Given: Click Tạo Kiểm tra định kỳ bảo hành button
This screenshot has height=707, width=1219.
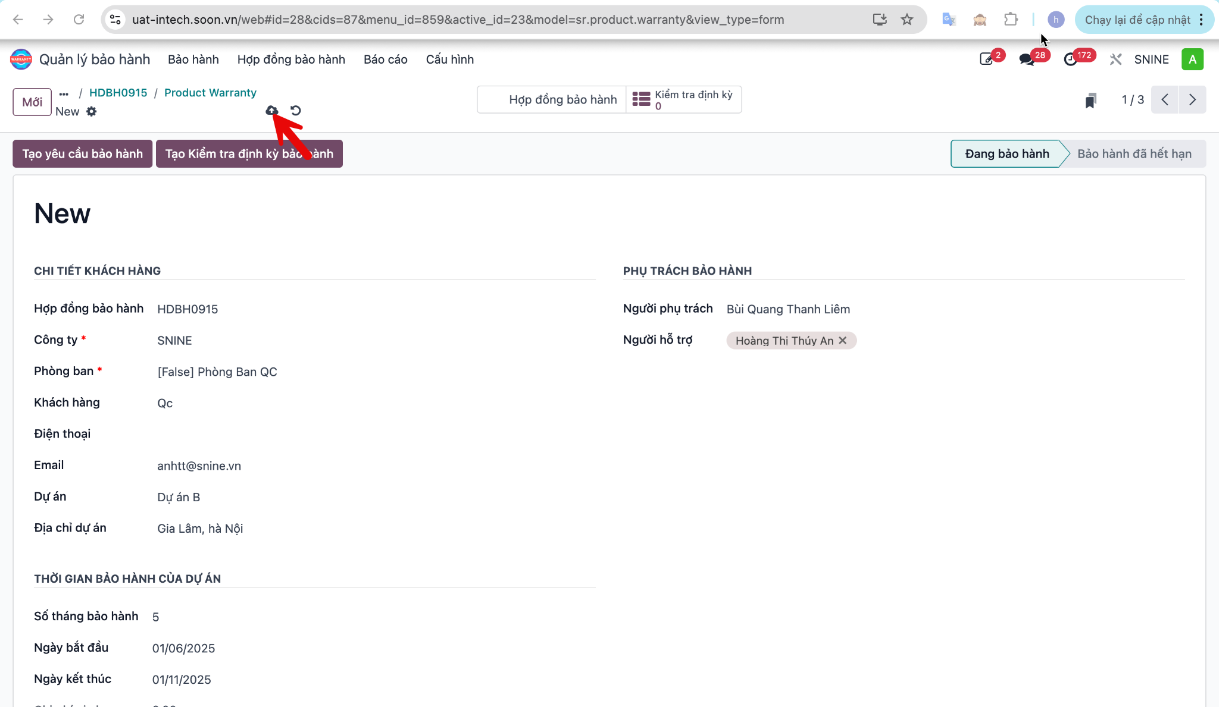Looking at the screenshot, I should point(249,154).
